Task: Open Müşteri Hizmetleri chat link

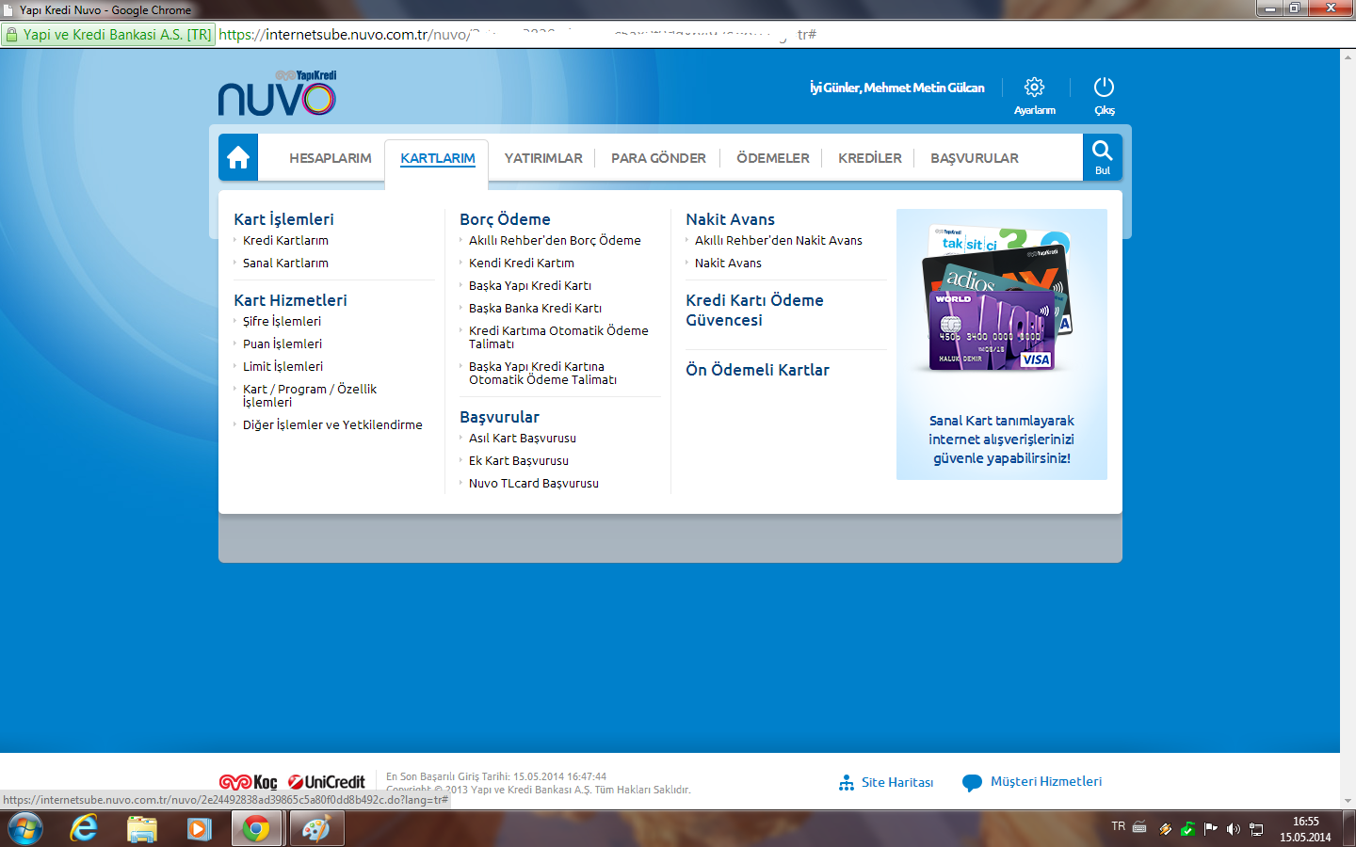Action: point(1032,782)
